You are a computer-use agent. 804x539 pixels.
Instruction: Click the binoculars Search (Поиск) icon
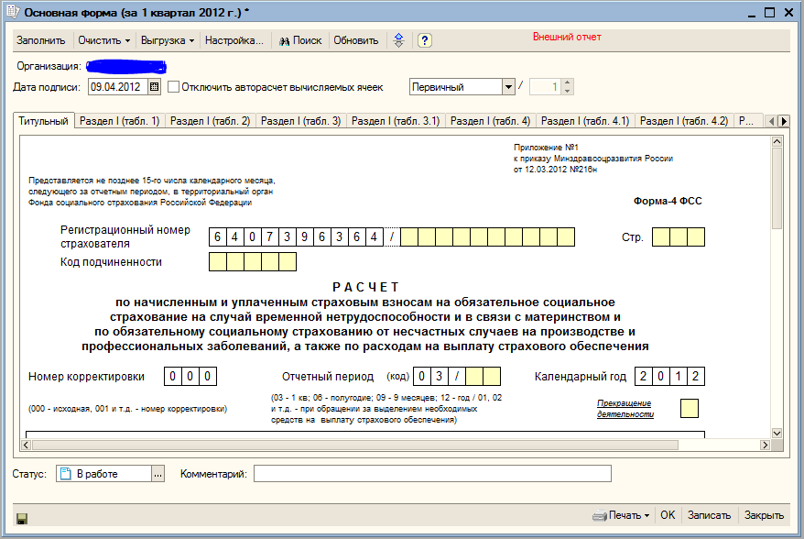point(285,41)
